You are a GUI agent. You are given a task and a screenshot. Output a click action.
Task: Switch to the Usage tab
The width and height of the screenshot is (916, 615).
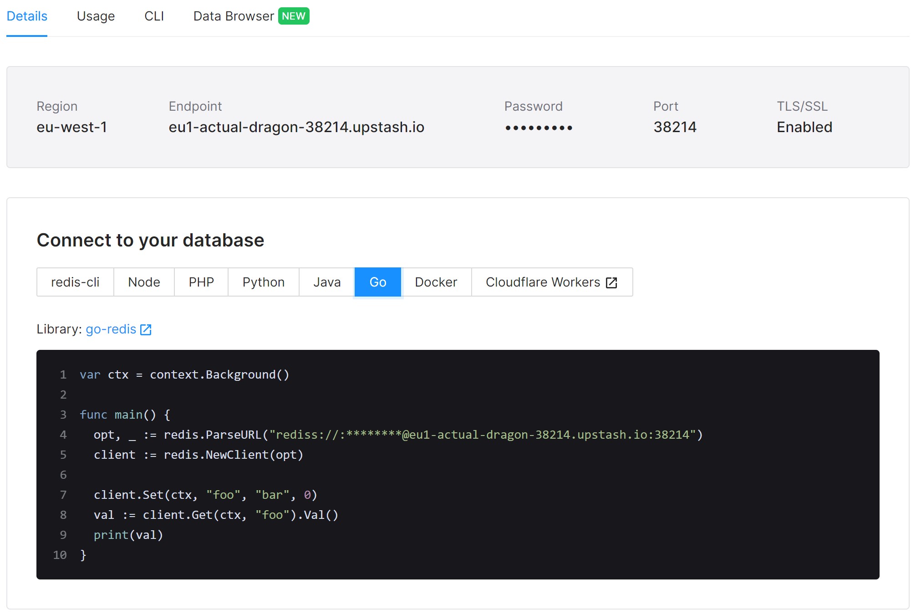pyautogui.click(x=96, y=16)
